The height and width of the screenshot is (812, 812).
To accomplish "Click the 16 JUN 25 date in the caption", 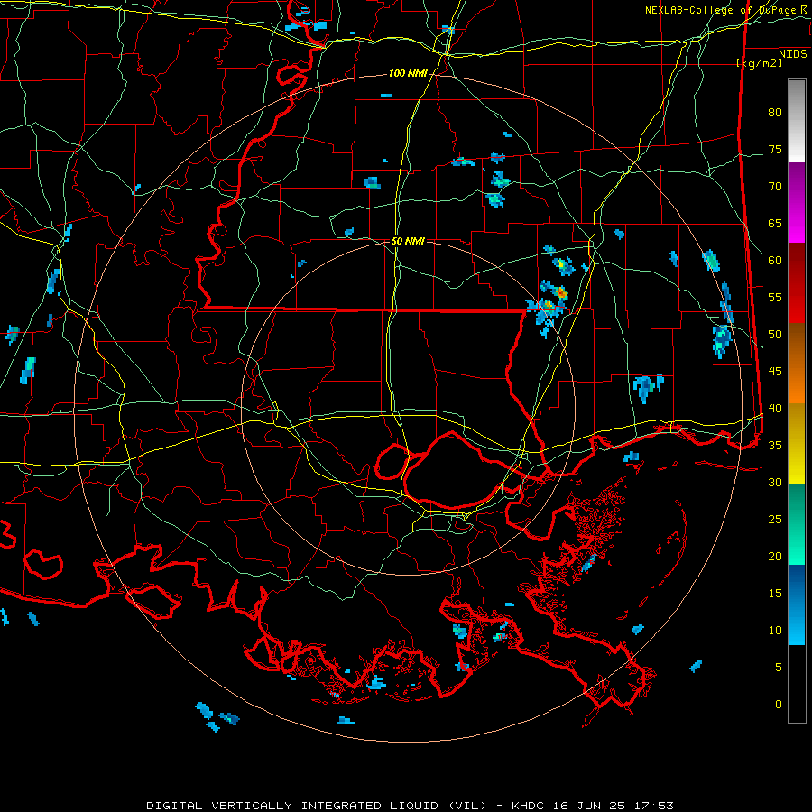I will click(x=589, y=806).
